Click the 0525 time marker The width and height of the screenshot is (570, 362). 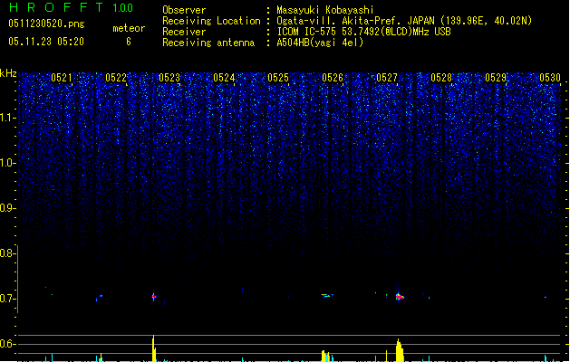(278, 78)
